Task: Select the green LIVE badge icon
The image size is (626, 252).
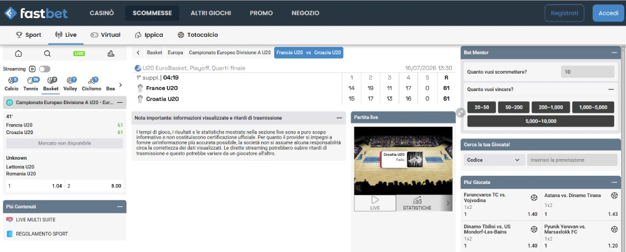Action: coord(79,54)
